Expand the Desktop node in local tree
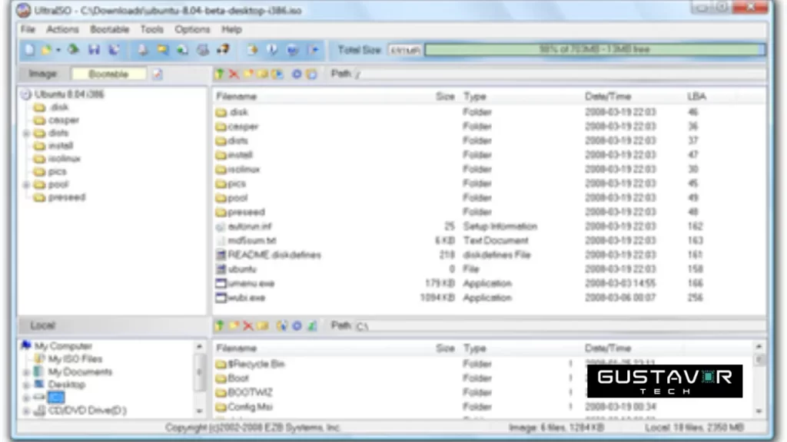This screenshot has width=787, height=442. [26, 385]
